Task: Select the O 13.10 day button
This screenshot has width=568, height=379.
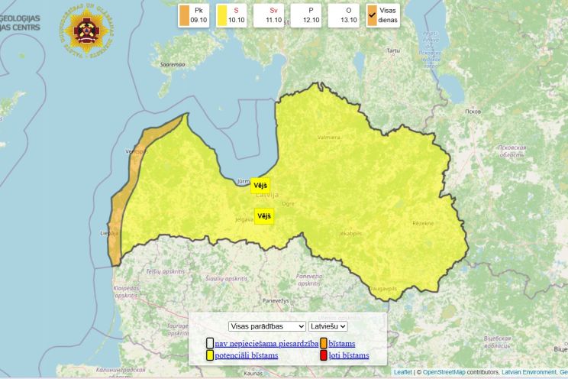Action: click(x=344, y=15)
